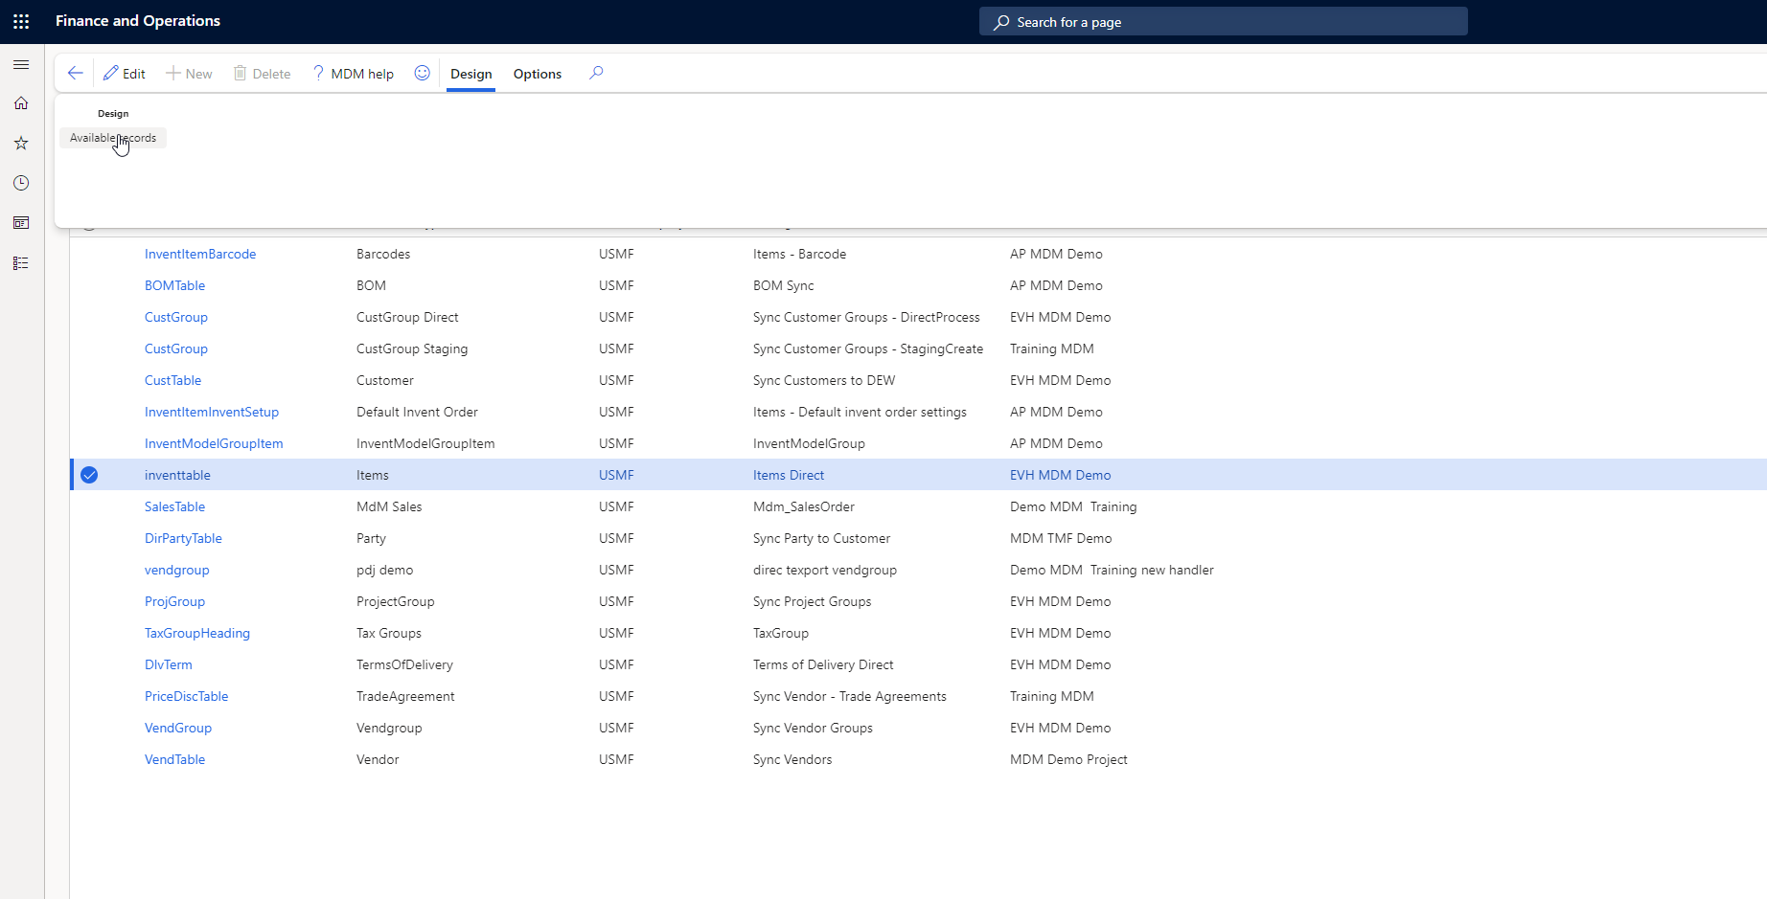Image resolution: width=1767 pixels, height=899 pixels.
Task: Select 'Sync Vendor - Trade Agreements' cell
Action: [x=850, y=696]
